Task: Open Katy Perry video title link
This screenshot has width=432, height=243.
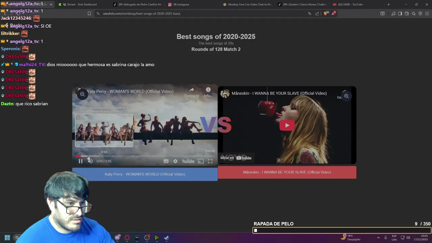Action: point(130,91)
